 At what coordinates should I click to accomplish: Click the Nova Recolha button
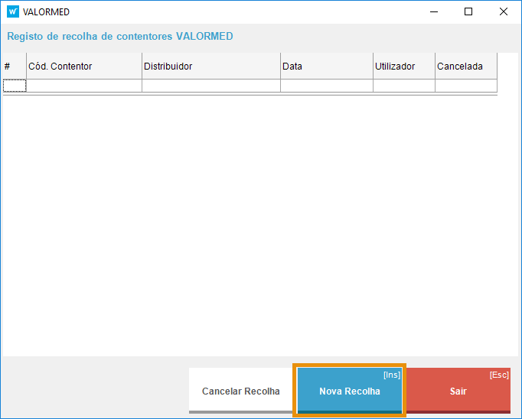(x=349, y=391)
